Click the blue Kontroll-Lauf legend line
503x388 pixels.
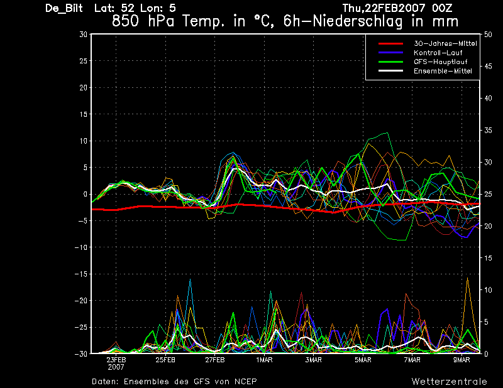tap(390, 53)
